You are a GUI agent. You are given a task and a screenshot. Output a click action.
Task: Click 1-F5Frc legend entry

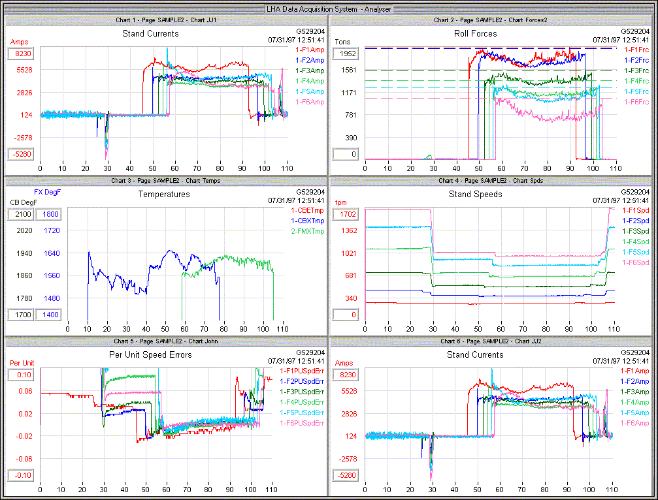coord(636,91)
